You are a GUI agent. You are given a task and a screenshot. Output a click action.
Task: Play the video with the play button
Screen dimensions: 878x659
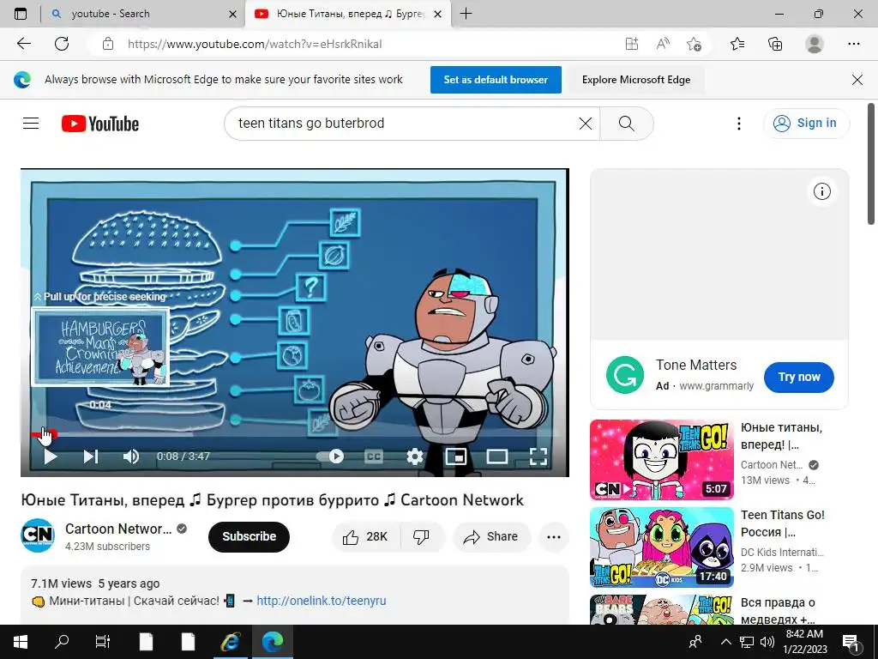point(51,456)
